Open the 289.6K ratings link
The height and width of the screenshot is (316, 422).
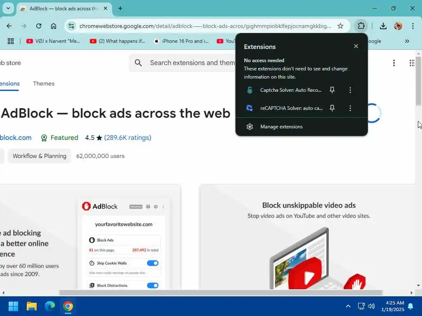coord(128,137)
